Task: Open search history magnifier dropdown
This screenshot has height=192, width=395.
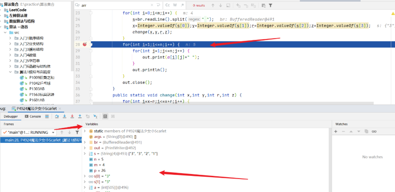Action: [x=77, y=5]
